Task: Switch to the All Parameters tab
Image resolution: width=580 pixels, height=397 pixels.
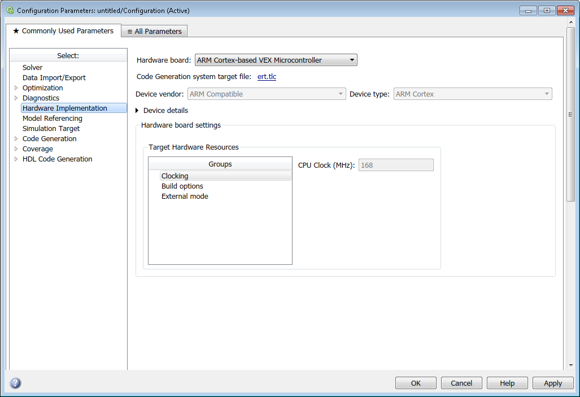Action: [154, 32]
